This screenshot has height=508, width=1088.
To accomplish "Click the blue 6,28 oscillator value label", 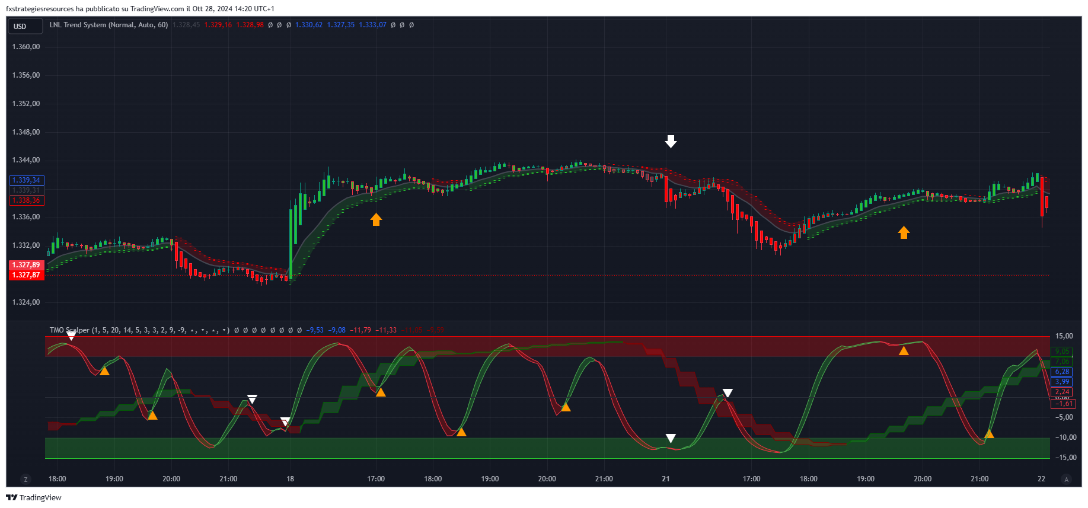I will coord(1061,372).
